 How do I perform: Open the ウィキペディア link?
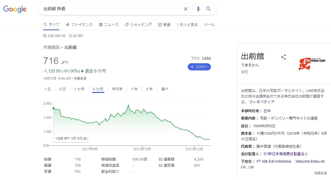pos(262,102)
